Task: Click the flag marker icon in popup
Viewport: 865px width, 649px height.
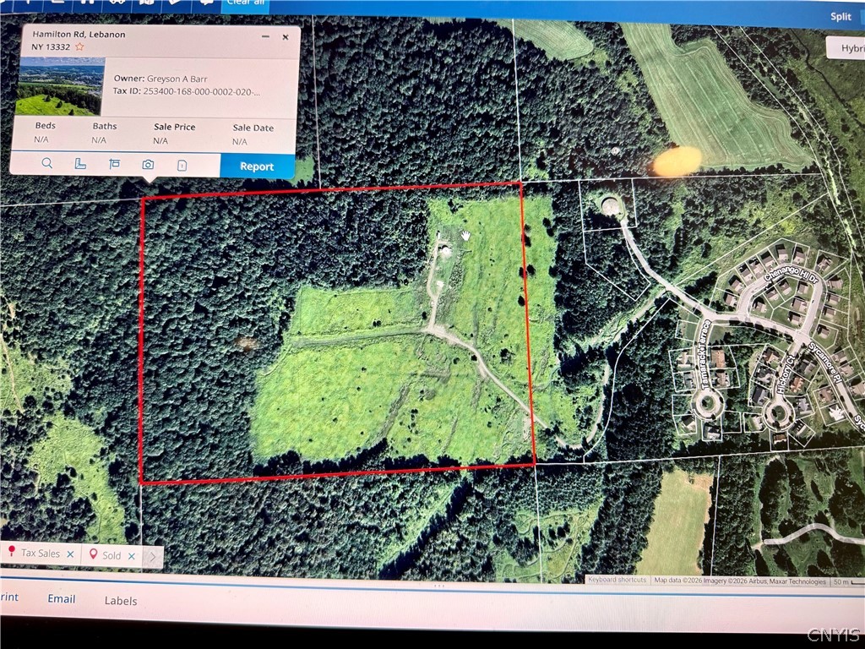Action: click(x=114, y=164)
